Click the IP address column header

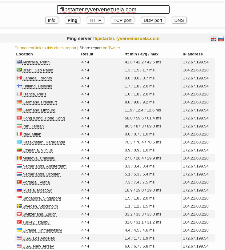193,54
